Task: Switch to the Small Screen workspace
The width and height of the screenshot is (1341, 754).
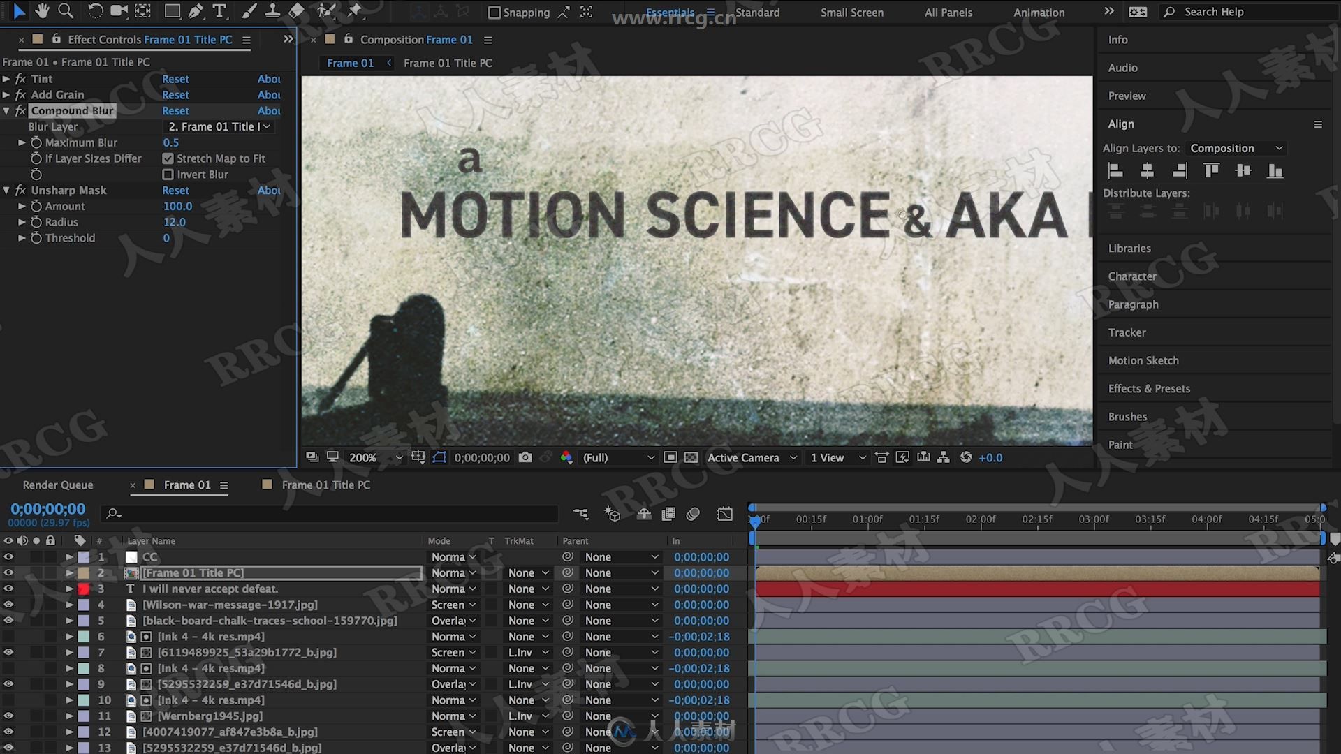Action: (x=851, y=12)
